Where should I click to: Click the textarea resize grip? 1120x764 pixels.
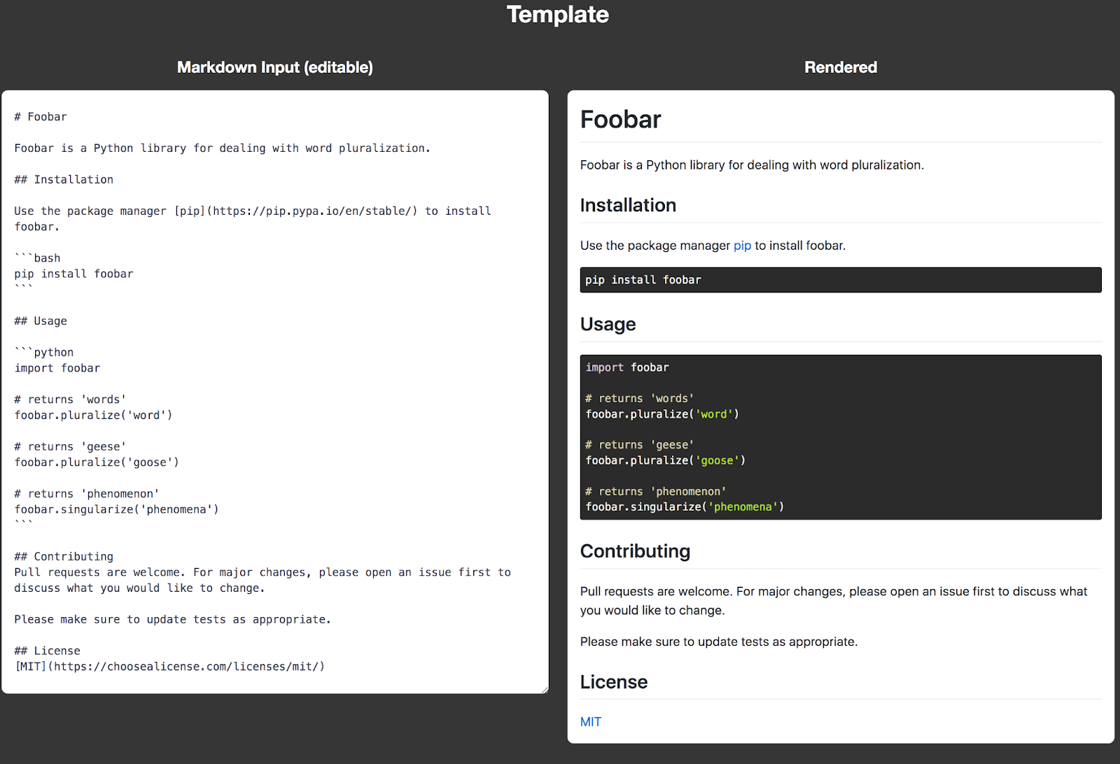click(544, 688)
